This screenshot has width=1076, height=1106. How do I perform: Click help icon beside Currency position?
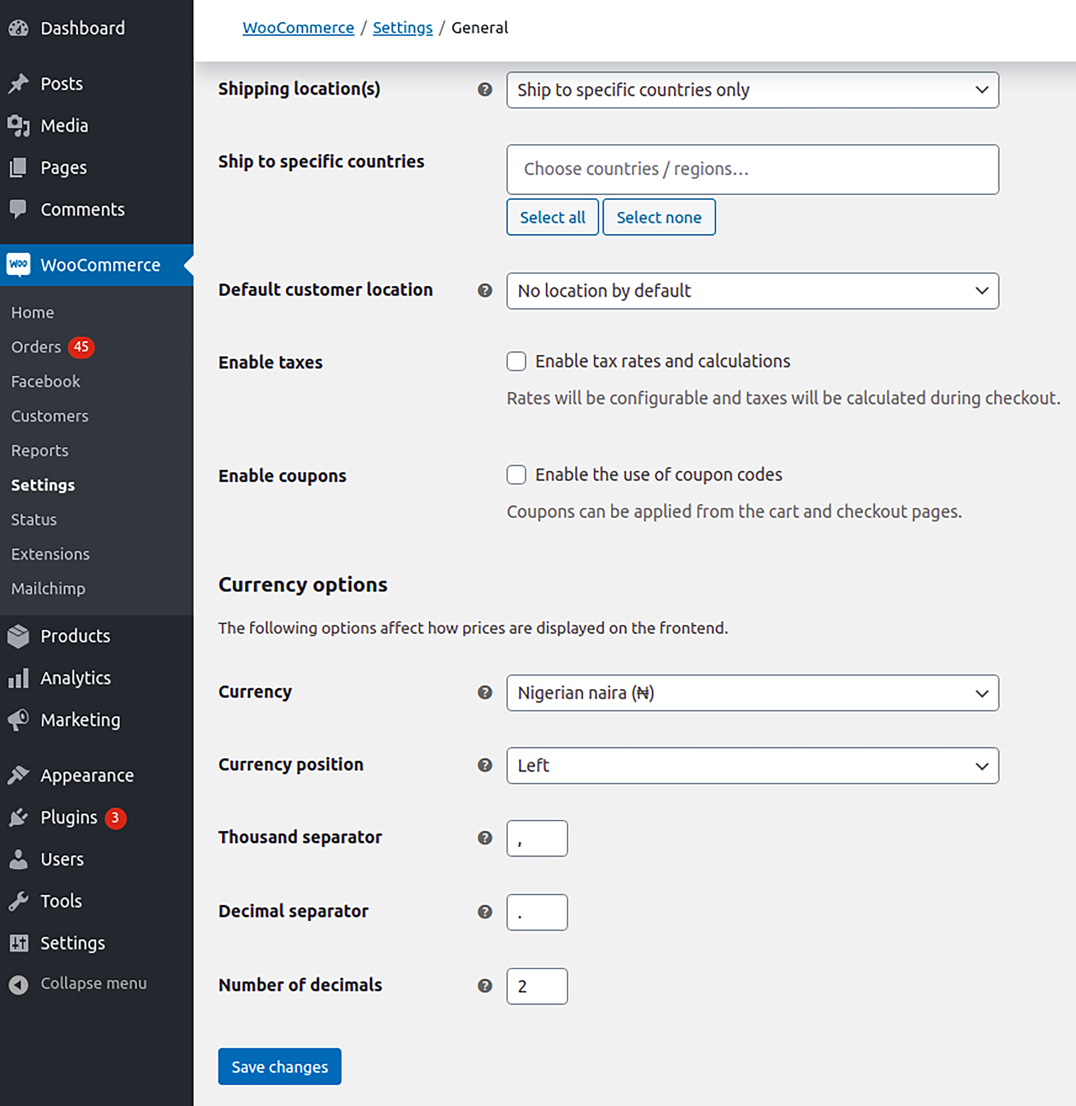click(x=485, y=765)
